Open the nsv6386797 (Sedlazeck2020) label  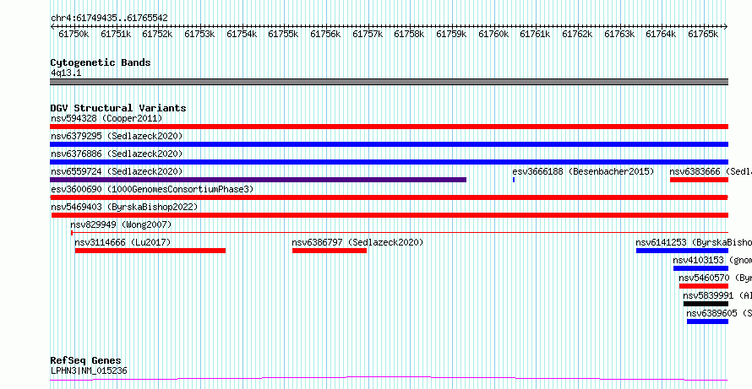tap(357, 242)
